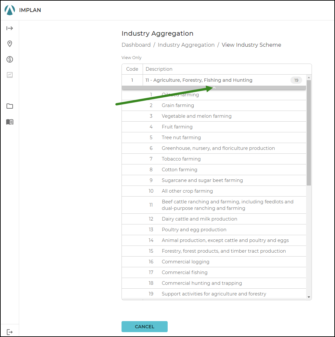The height and width of the screenshot is (337, 335).
Task: Click the documentation book icon
Action: tap(10, 122)
